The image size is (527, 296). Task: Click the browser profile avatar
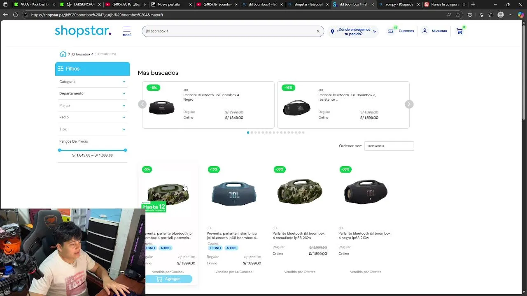pos(501,15)
